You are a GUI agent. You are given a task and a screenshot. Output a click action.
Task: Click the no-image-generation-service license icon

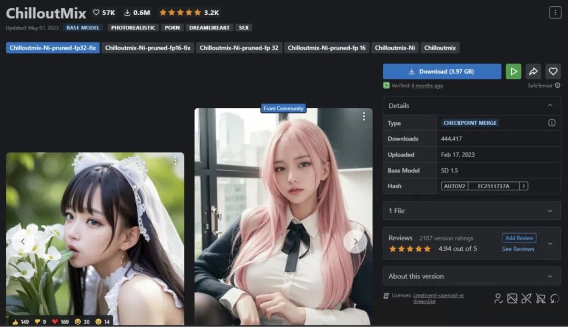click(512, 299)
